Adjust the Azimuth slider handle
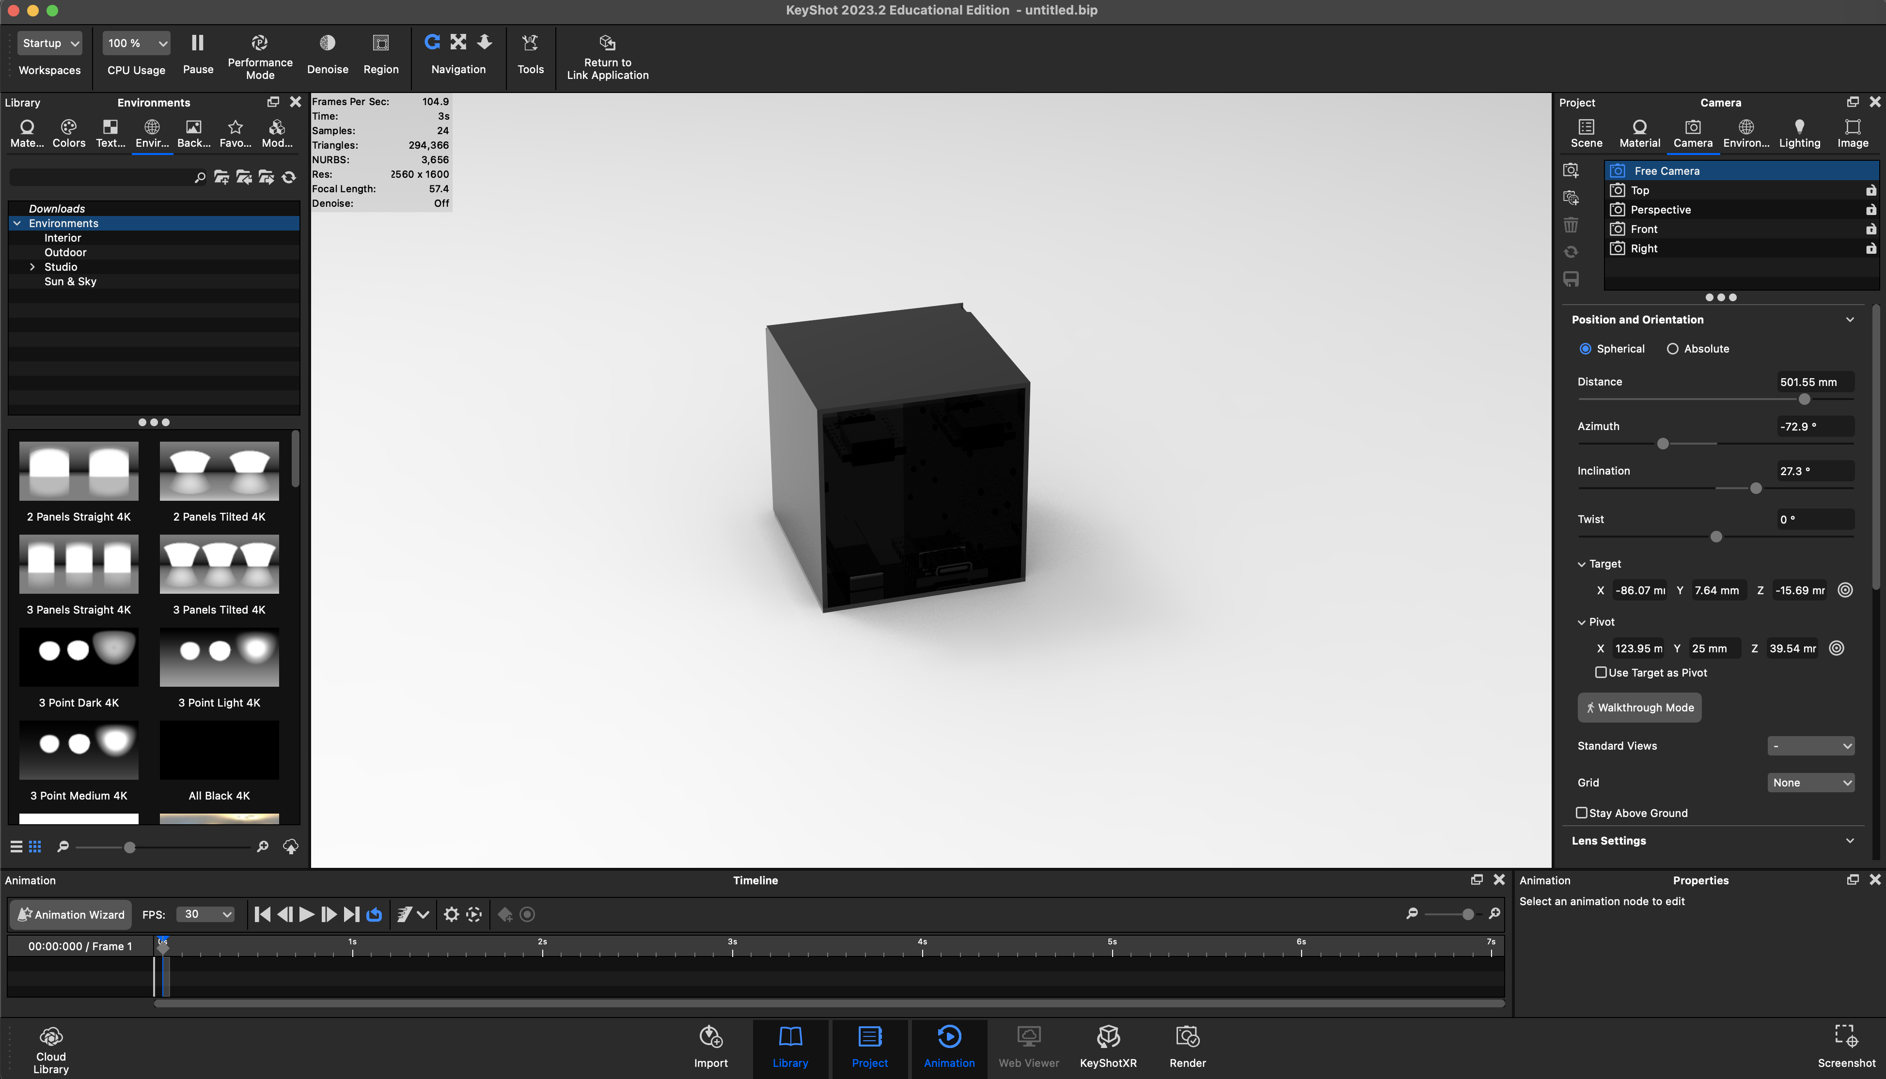Viewport: 1886px width, 1079px height. click(1663, 444)
